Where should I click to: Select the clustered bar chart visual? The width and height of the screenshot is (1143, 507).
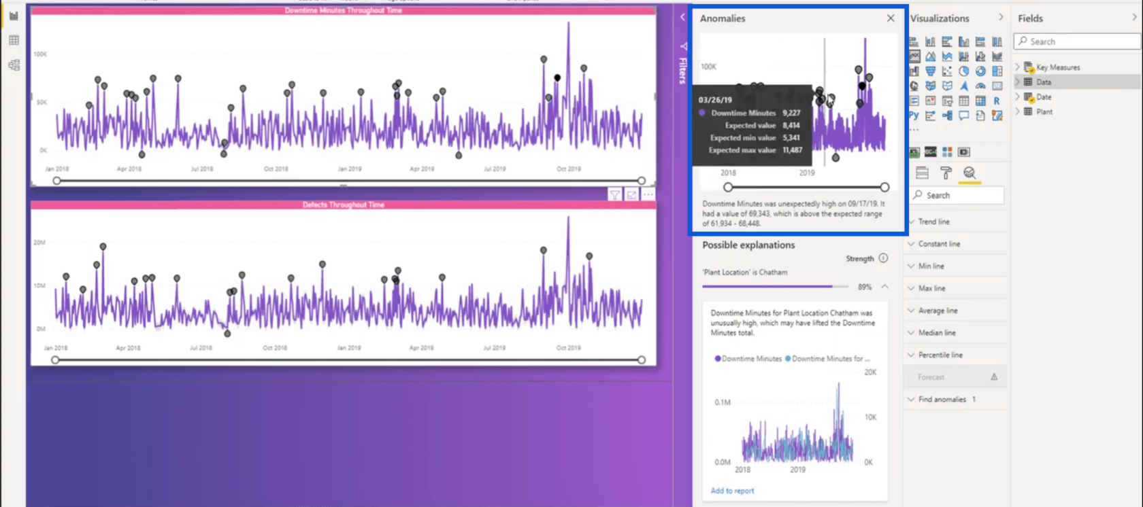pos(947,41)
